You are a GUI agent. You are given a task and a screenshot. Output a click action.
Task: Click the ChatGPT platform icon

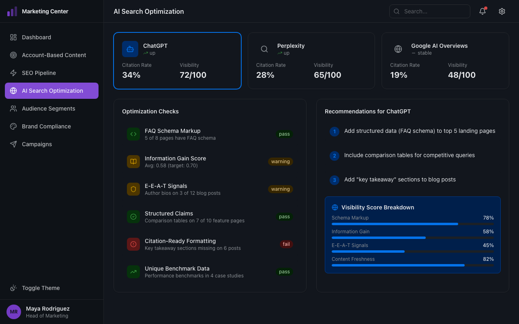(x=130, y=49)
